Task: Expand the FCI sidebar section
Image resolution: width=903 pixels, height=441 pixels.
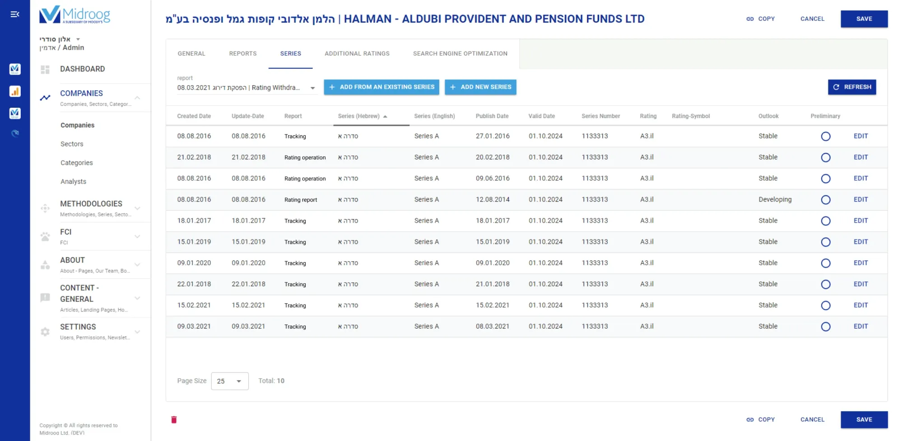Action: click(137, 236)
